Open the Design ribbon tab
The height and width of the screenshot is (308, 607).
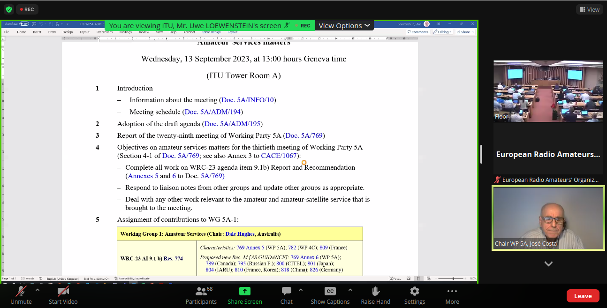tap(68, 32)
